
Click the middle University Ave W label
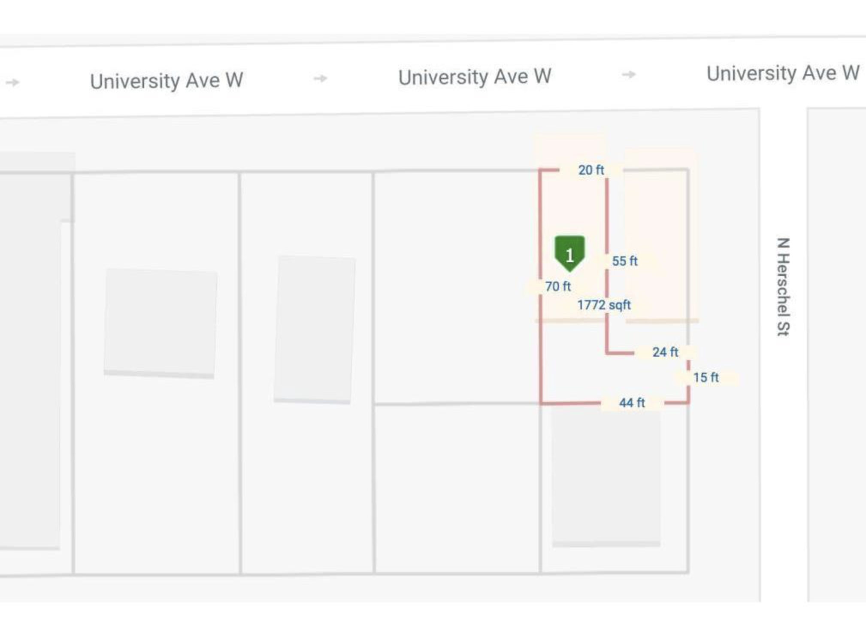[475, 77]
